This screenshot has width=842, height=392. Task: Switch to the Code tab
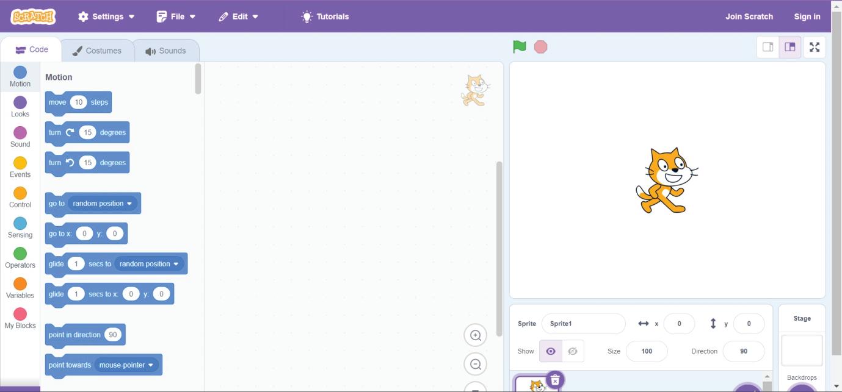click(31, 49)
